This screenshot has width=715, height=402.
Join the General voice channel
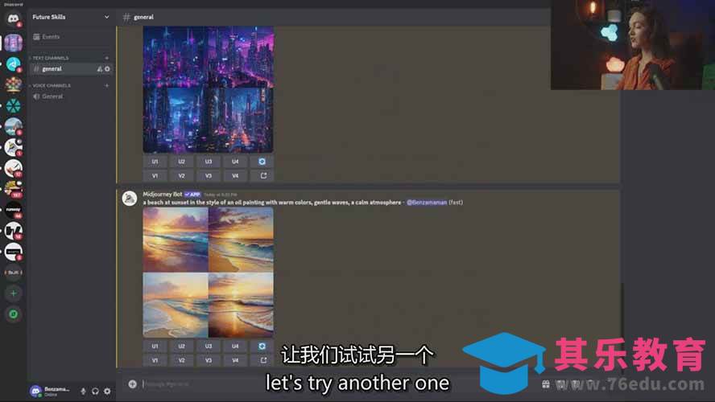click(x=71, y=96)
